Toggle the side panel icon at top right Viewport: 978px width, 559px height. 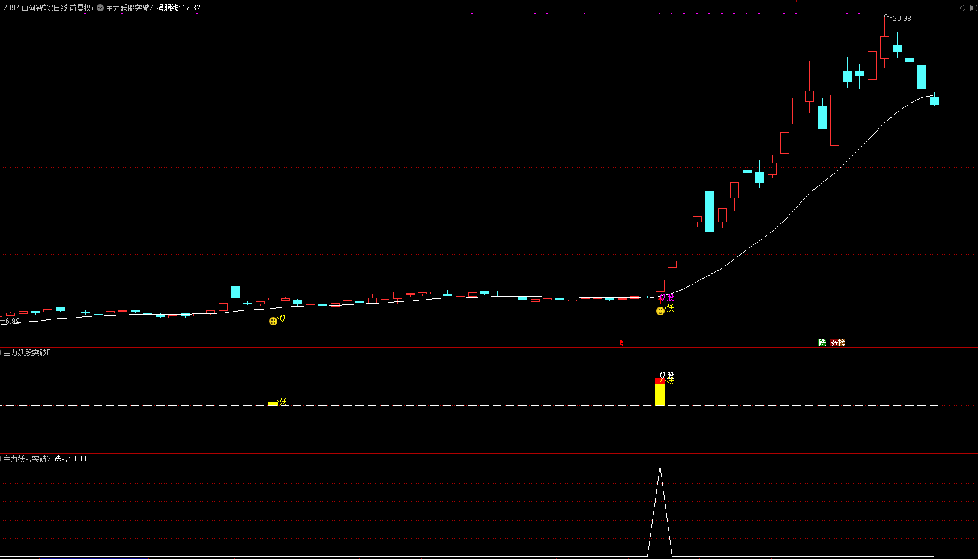[973, 8]
